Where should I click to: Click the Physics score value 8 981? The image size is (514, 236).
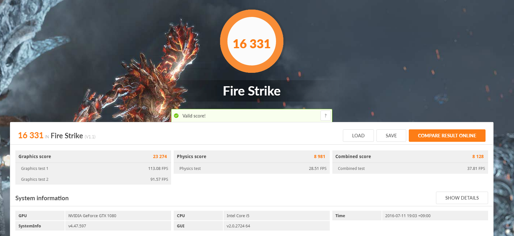coord(320,156)
